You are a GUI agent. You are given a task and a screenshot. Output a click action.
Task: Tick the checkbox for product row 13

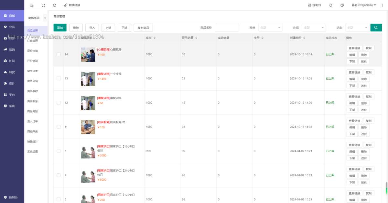click(x=59, y=78)
